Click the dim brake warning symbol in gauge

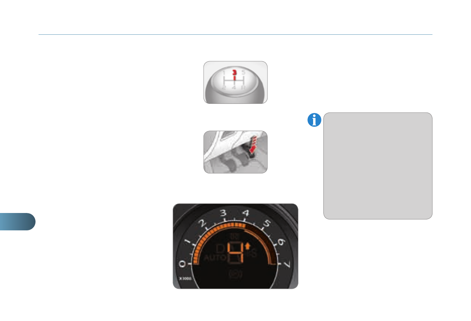coord(235,274)
